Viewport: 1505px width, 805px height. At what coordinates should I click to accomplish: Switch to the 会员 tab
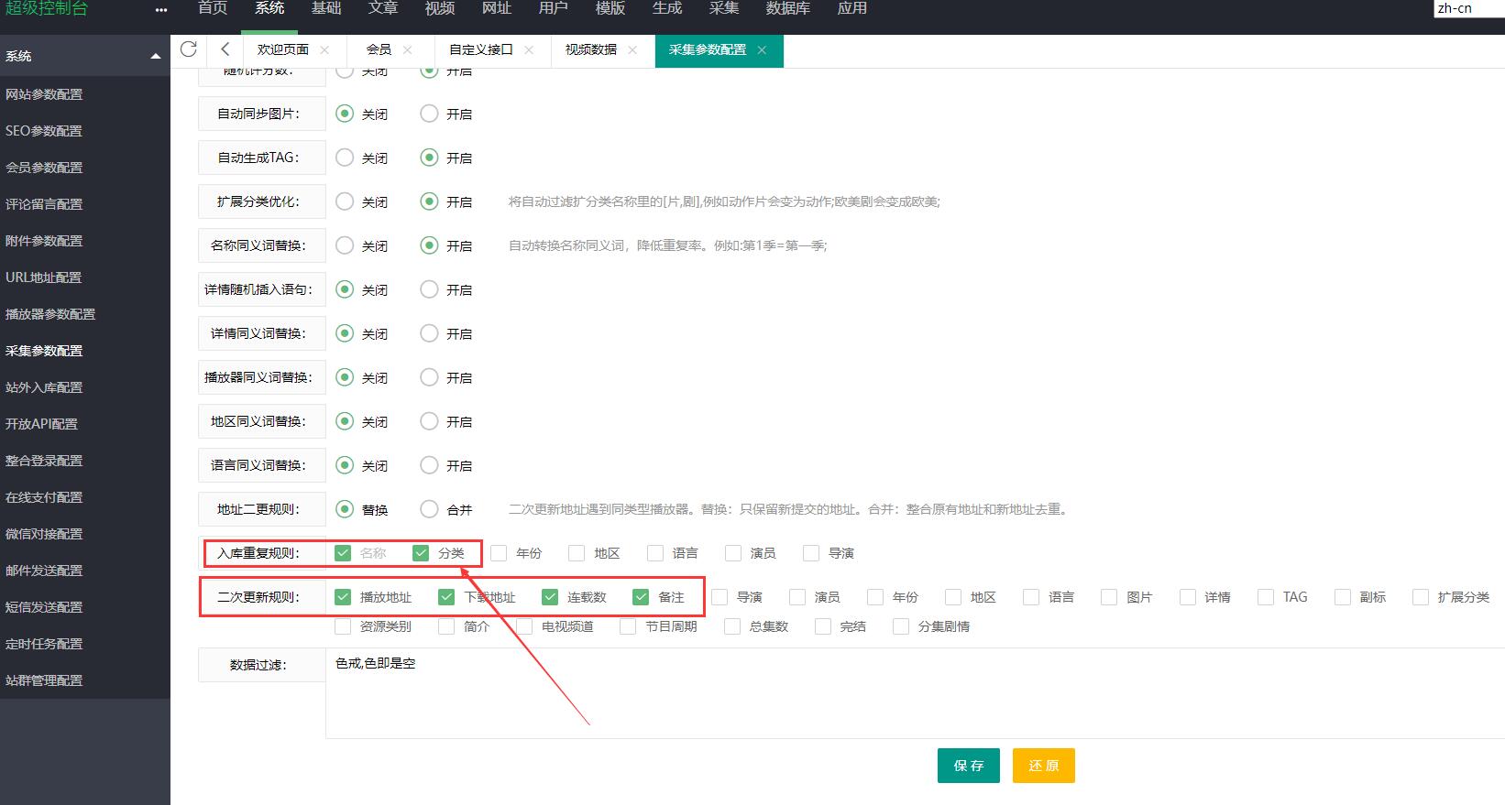(379, 49)
